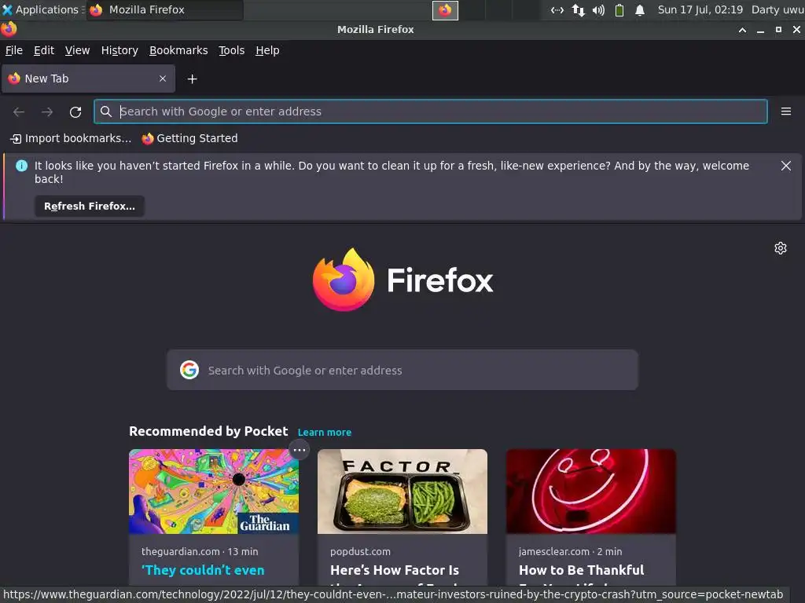
Task: Click the Pocket Learn more link
Action: (325, 433)
